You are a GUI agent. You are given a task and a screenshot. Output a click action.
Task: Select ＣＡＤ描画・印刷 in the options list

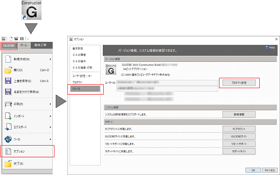[83, 68]
